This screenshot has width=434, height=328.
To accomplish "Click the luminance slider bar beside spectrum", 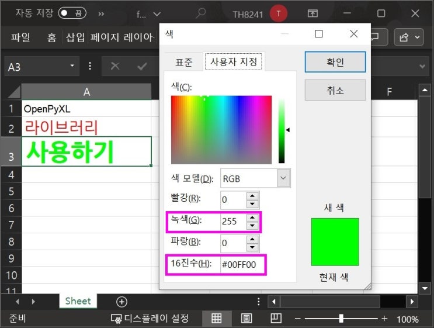I will click(282, 130).
